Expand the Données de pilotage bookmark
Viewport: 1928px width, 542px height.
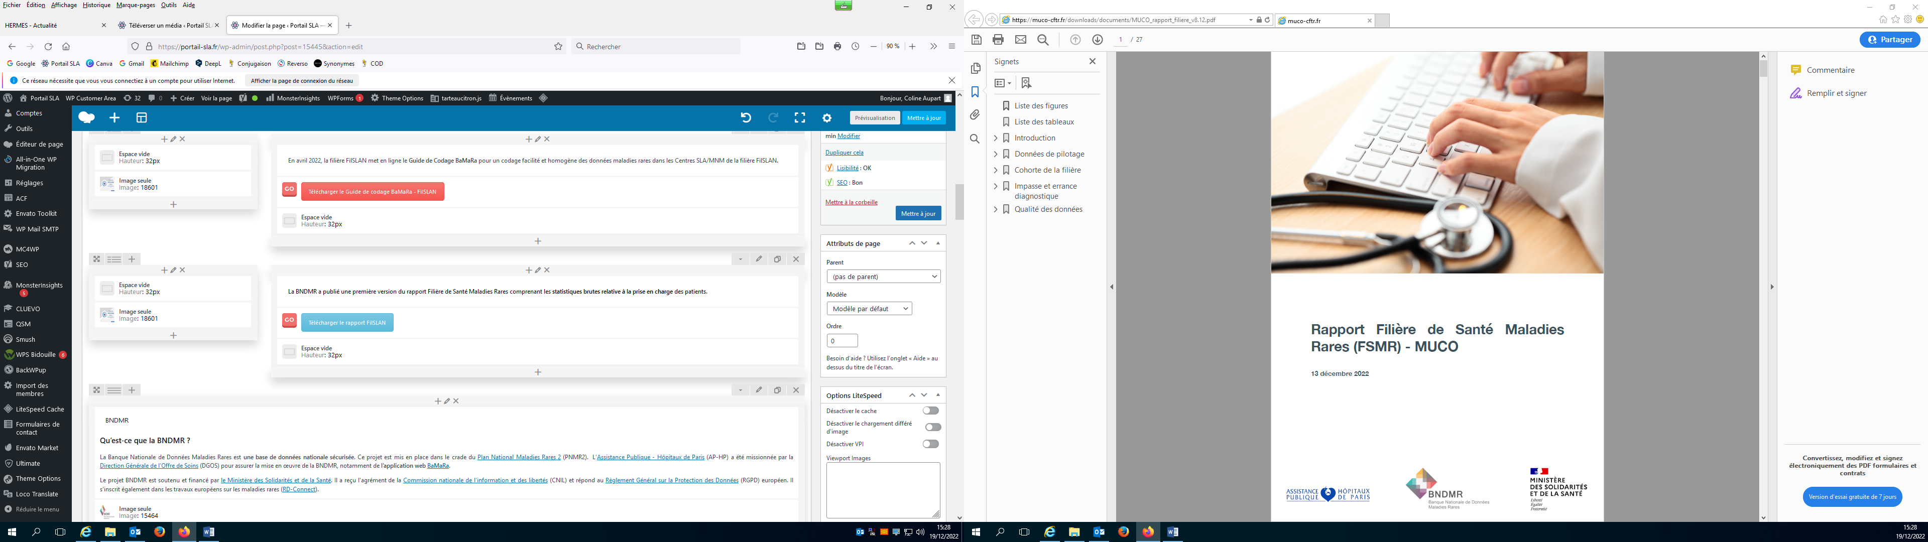pos(996,154)
